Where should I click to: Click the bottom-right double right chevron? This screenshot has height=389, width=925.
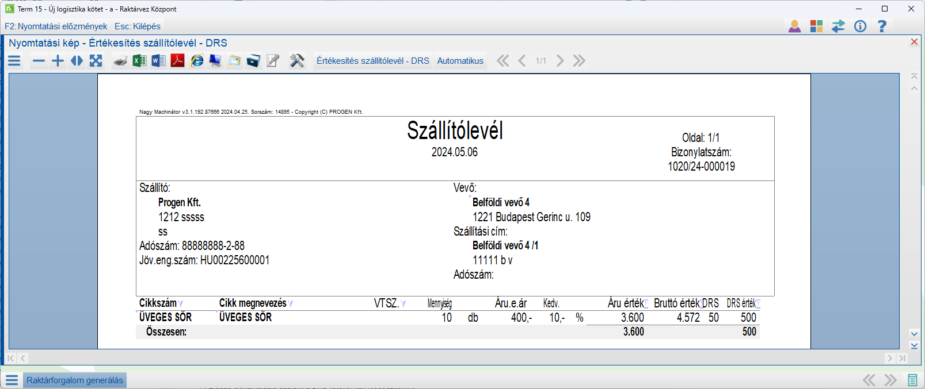890,380
